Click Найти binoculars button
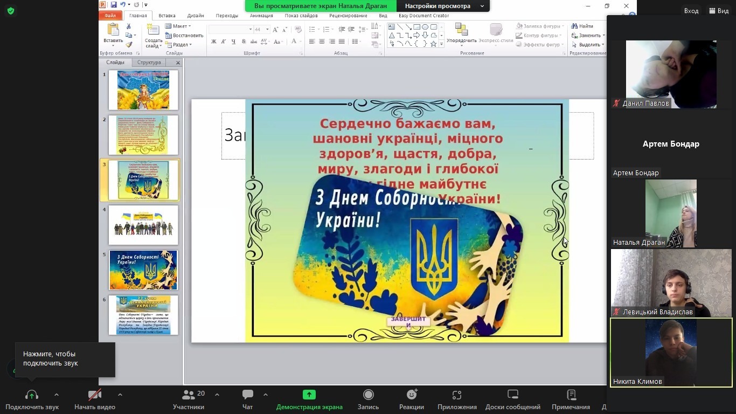Viewport: 736px width, 414px height. point(582,26)
